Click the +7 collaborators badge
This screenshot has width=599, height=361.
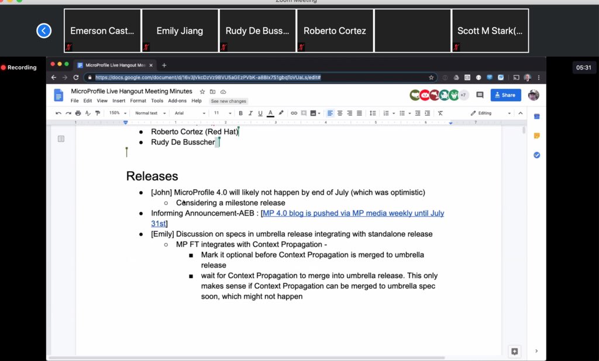click(x=463, y=95)
